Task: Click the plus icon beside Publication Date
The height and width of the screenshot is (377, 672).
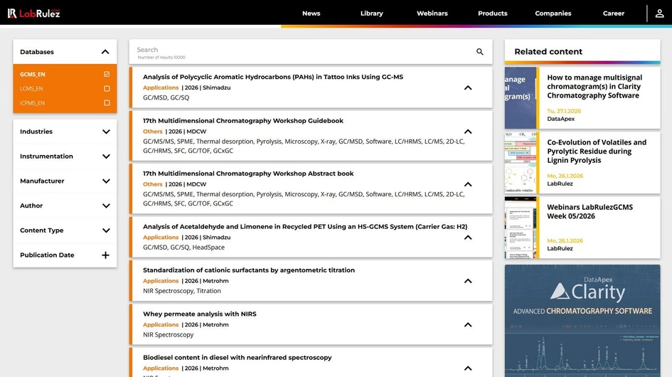Action: click(x=105, y=255)
